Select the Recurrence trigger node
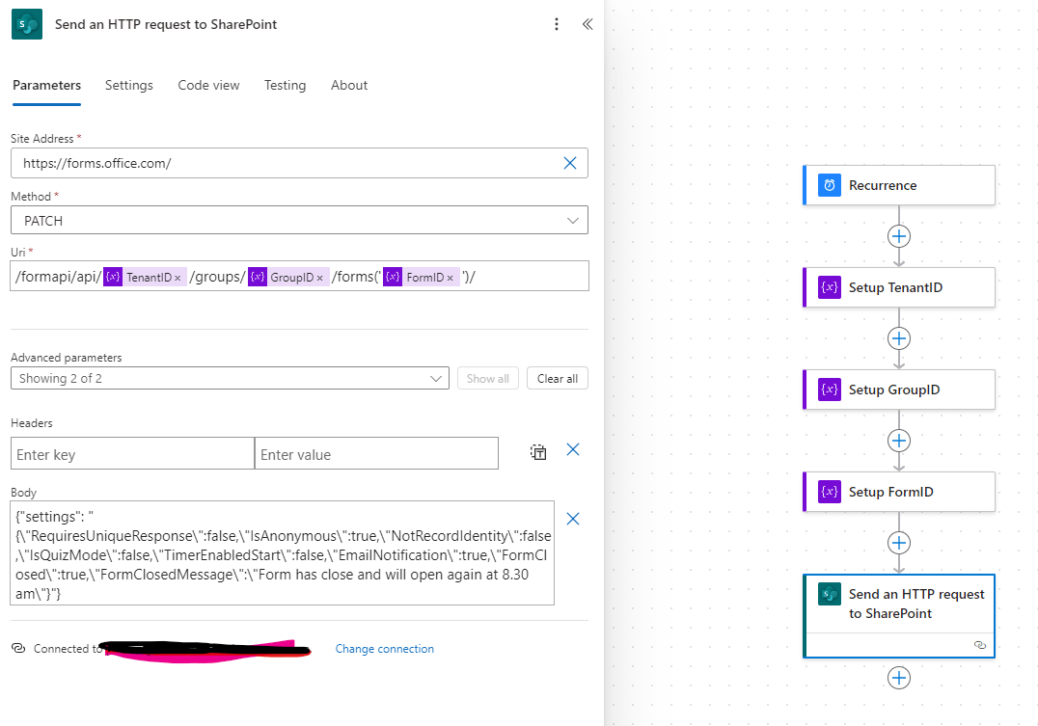 click(x=899, y=185)
